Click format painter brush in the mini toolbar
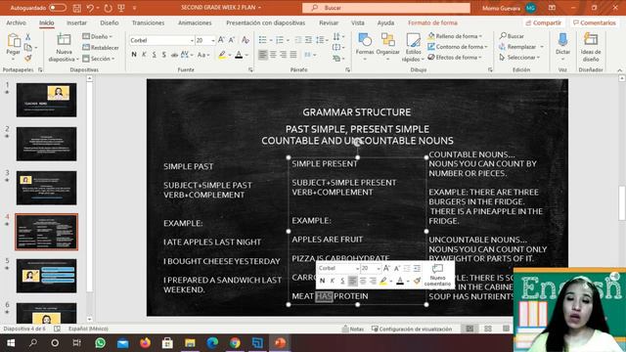 point(417,281)
